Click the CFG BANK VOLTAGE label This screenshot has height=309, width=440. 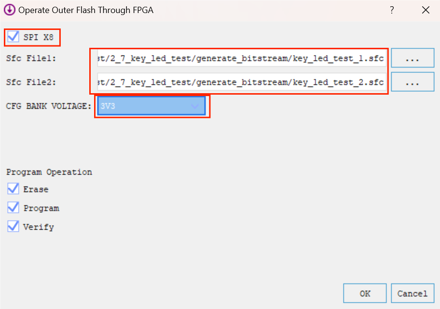click(x=49, y=106)
